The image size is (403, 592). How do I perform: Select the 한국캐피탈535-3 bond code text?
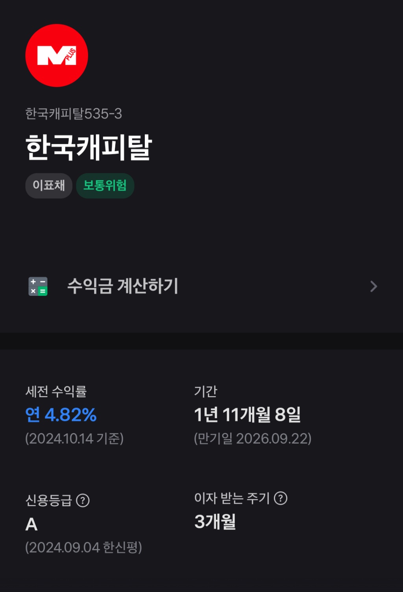click(74, 114)
